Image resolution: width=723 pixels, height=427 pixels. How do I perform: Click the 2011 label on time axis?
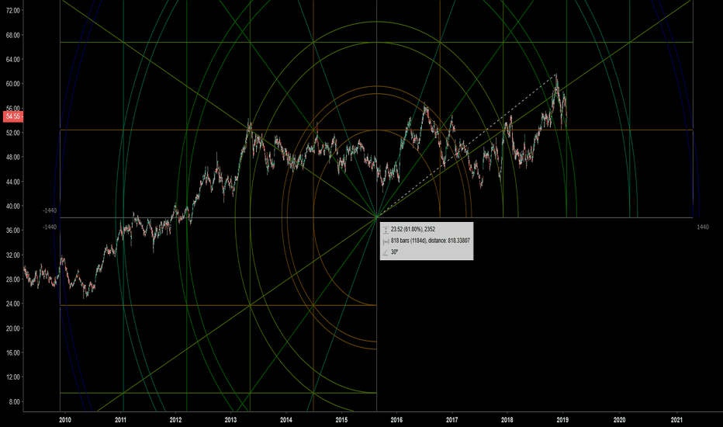[120, 420]
